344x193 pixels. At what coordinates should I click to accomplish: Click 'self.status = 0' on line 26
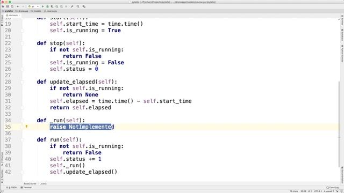tap(74, 69)
